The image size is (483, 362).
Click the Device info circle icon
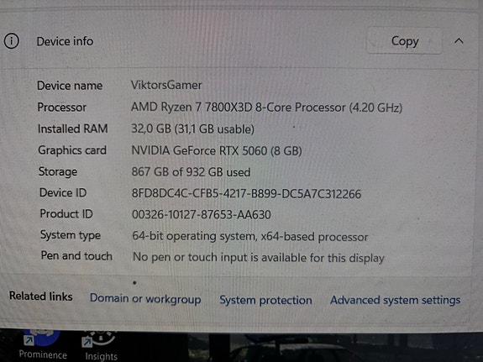point(12,41)
